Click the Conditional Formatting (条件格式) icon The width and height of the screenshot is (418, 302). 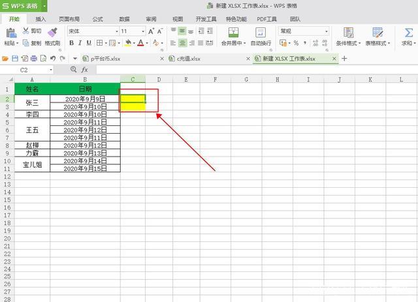click(x=348, y=33)
